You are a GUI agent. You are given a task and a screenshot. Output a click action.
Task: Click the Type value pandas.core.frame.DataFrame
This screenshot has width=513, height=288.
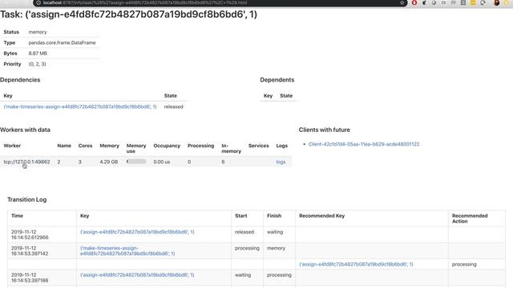click(63, 42)
